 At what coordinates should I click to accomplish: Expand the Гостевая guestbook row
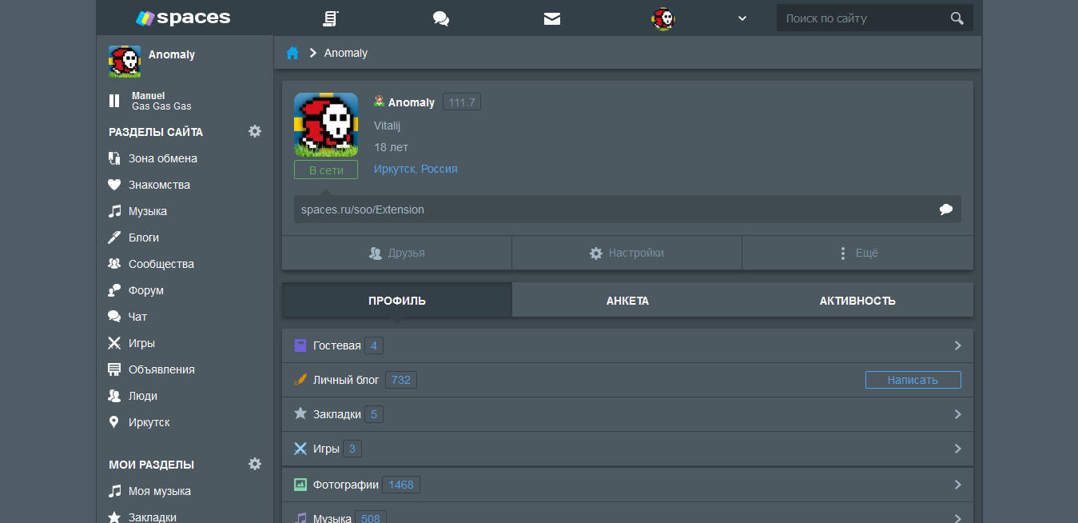tap(957, 345)
